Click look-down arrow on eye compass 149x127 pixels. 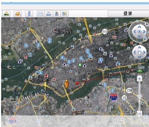tap(139, 37)
